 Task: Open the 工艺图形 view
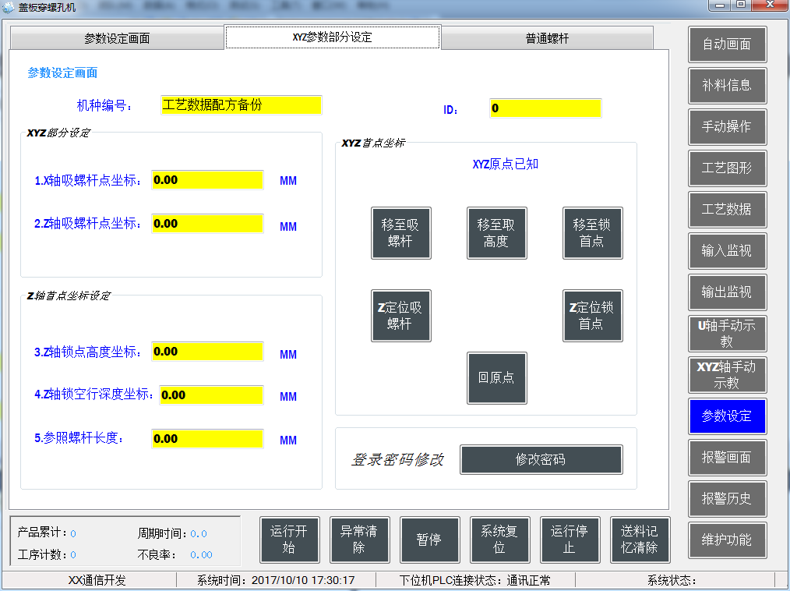726,168
